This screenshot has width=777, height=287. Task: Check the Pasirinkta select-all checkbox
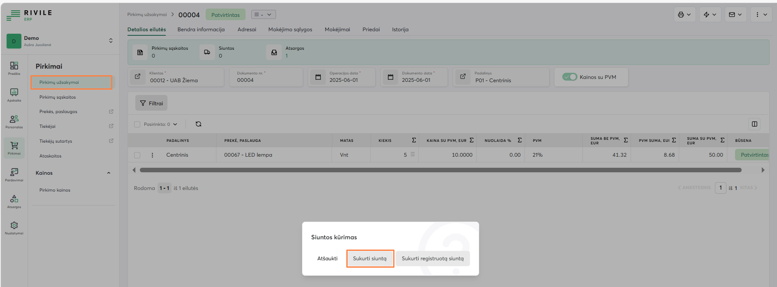click(137, 124)
